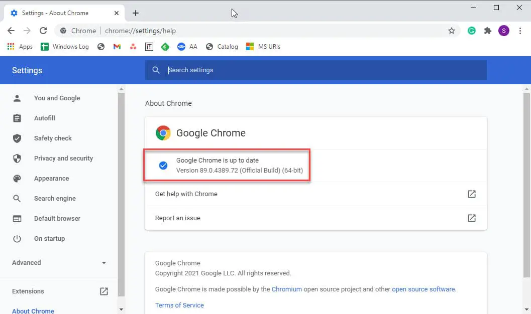
Task: Open the Chromium link
Action: [286, 289]
